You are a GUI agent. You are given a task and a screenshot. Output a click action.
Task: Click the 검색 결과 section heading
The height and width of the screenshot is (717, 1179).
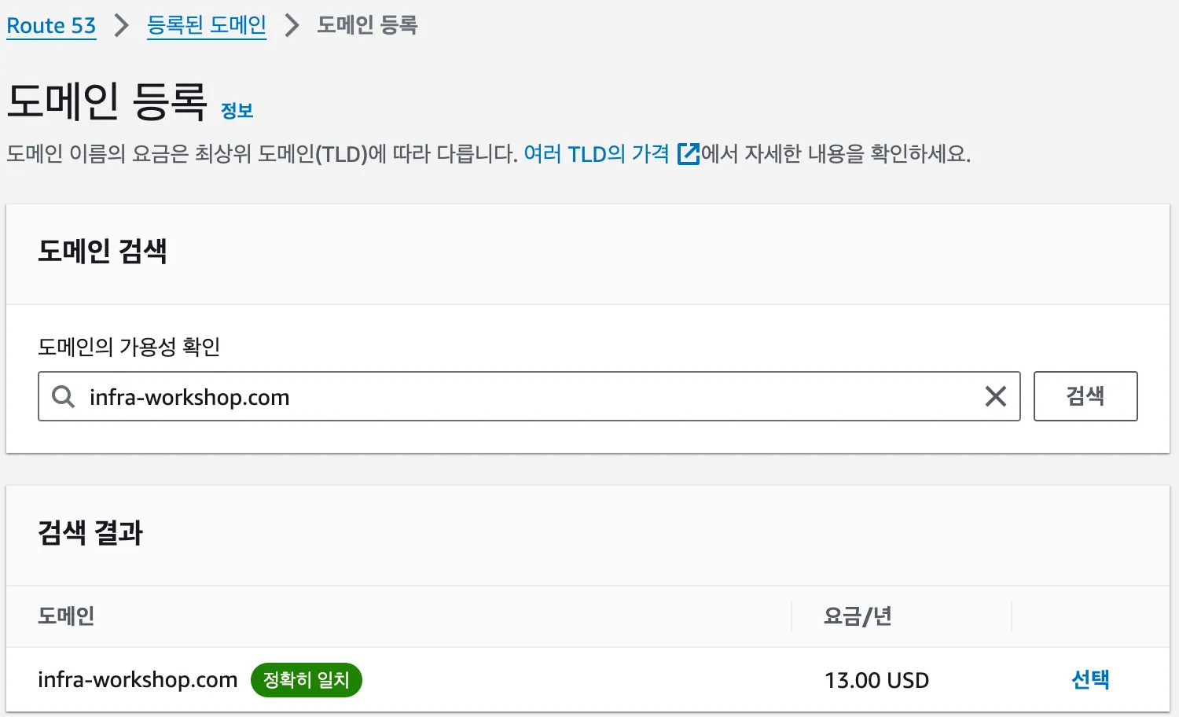point(90,533)
